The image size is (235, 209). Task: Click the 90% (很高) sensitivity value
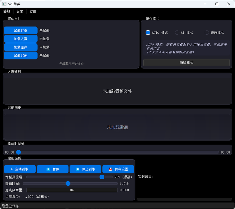pyautogui.click(x=123, y=177)
